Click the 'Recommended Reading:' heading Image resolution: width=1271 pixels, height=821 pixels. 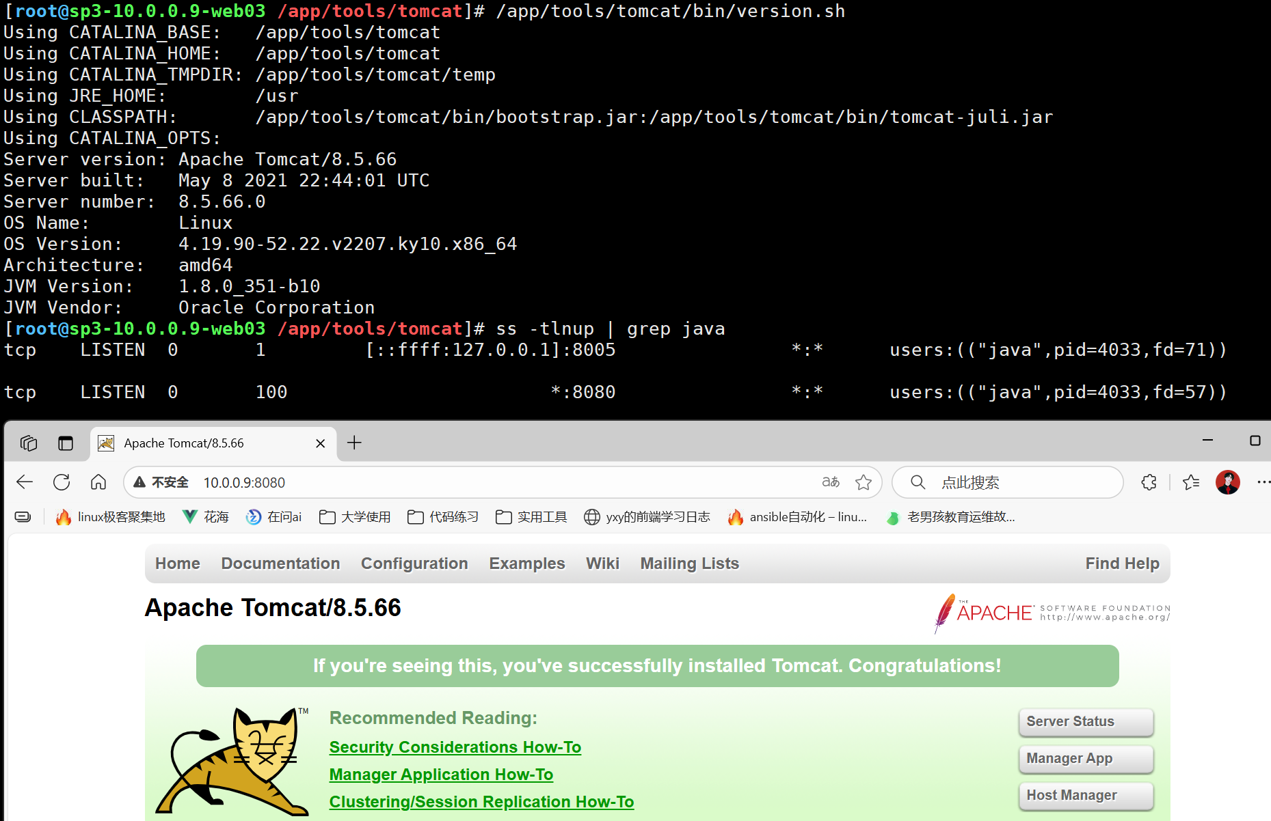[433, 718]
